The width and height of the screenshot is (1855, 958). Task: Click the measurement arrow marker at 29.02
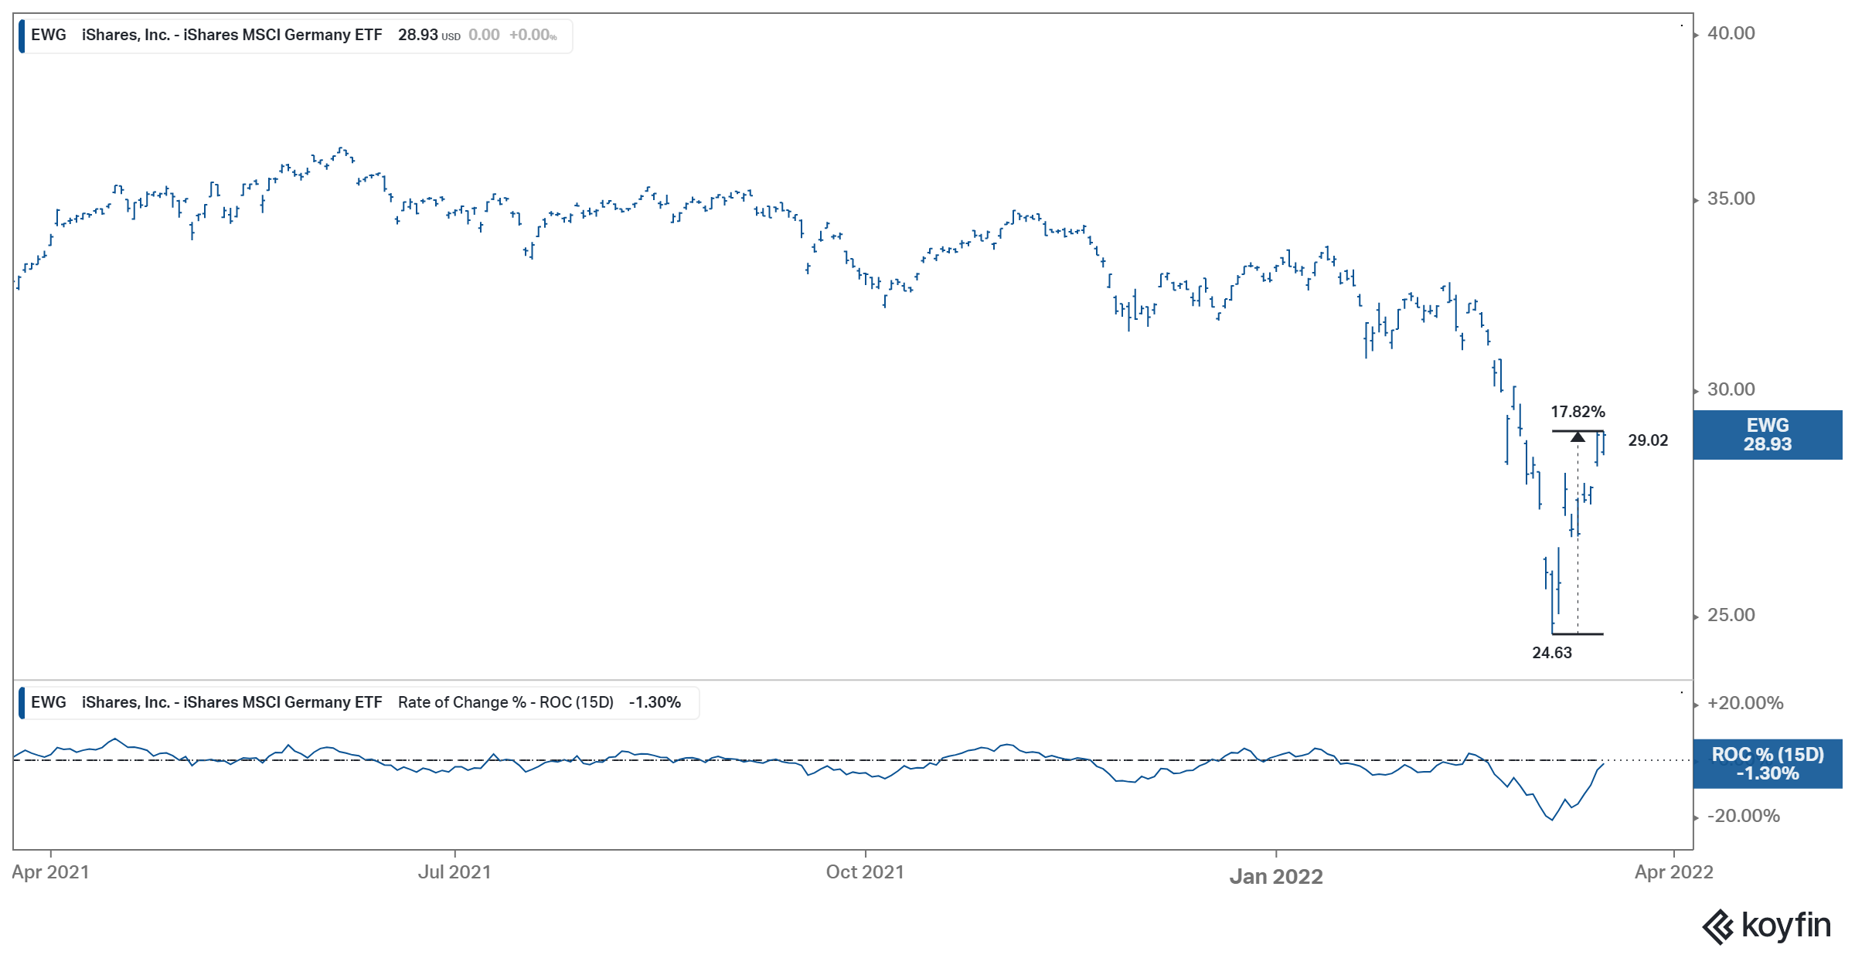1578,437
